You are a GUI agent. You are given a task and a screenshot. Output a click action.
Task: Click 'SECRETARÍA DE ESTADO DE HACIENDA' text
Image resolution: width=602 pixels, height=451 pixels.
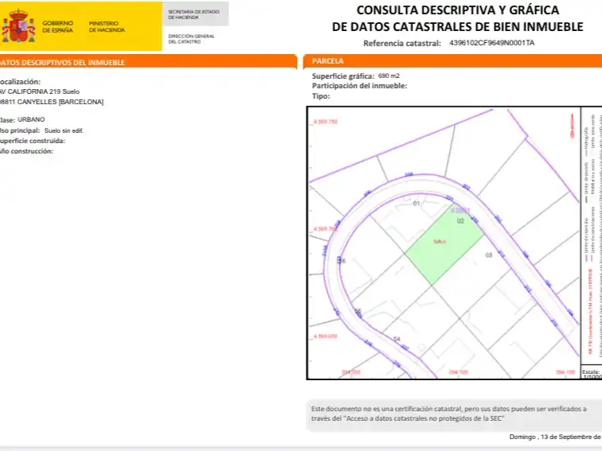[x=193, y=14]
